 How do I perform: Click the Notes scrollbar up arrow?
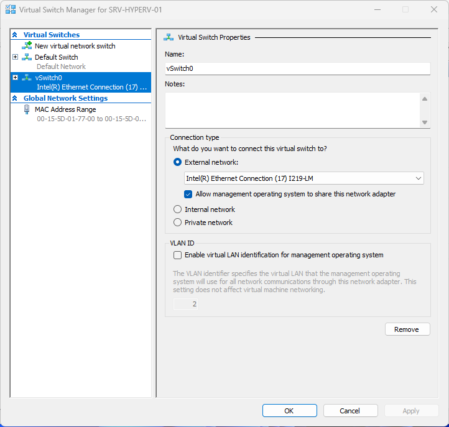pyautogui.click(x=425, y=99)
